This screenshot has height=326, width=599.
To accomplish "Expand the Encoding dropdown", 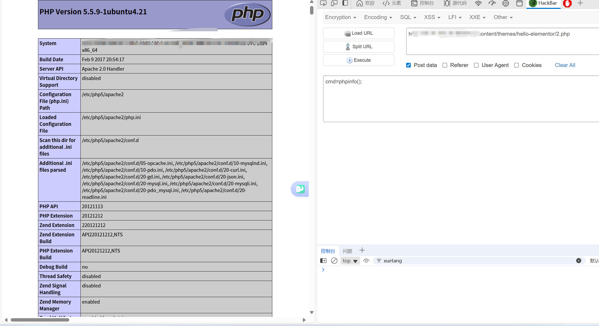I will (x=378, y=17).
